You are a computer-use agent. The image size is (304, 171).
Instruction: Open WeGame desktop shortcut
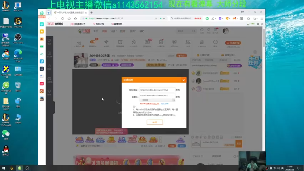pos(18,22)
